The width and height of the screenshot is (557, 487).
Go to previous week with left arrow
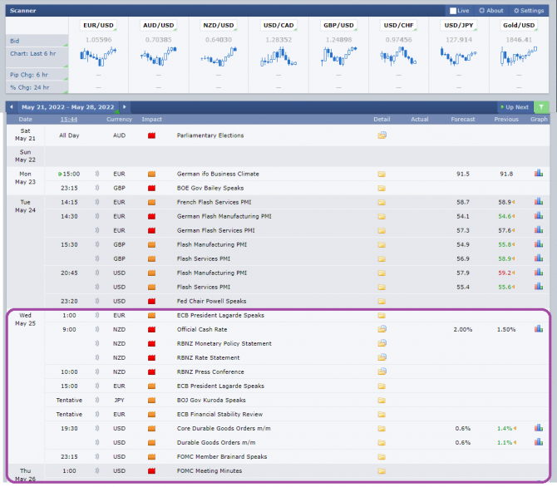point(12,107)
